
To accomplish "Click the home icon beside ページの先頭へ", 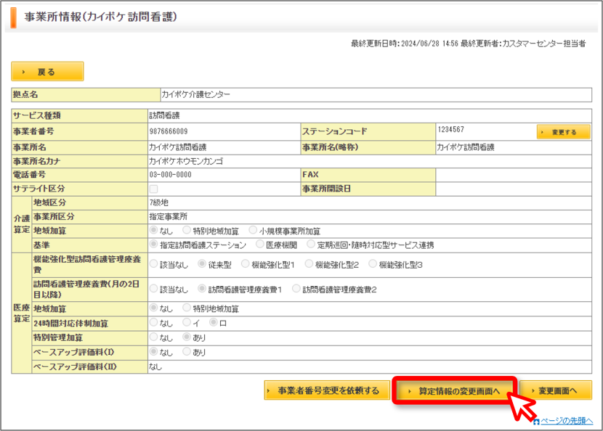I will coord(536,422).
